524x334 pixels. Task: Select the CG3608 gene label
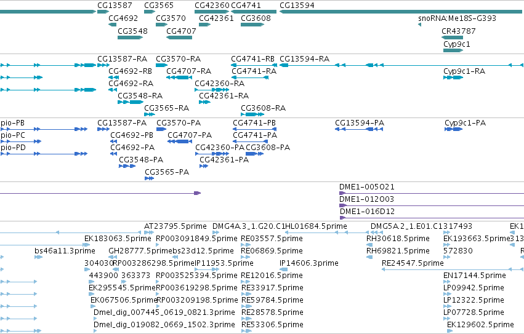(x=256, y=18)
